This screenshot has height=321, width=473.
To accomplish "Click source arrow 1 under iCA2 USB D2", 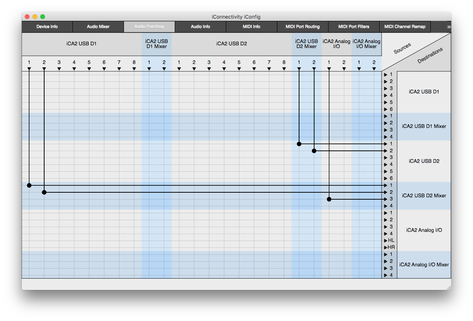I will [x=179, y=69].
